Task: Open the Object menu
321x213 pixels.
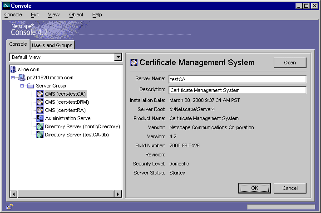Action: point(76,15)
